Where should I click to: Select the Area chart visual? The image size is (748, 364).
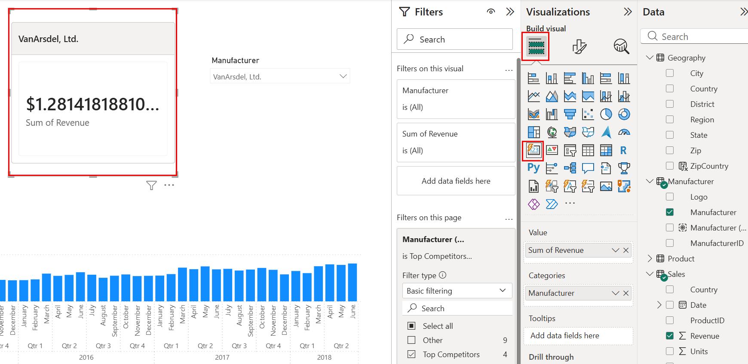(552, 96)
